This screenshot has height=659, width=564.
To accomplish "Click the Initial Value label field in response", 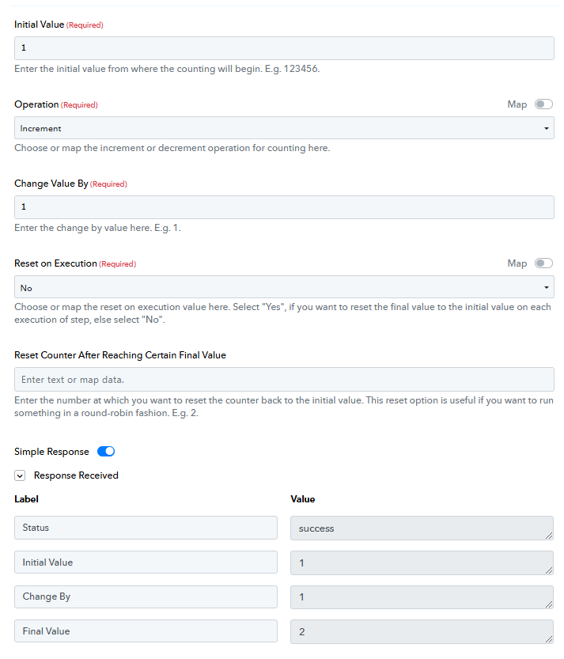I will 146,562.
